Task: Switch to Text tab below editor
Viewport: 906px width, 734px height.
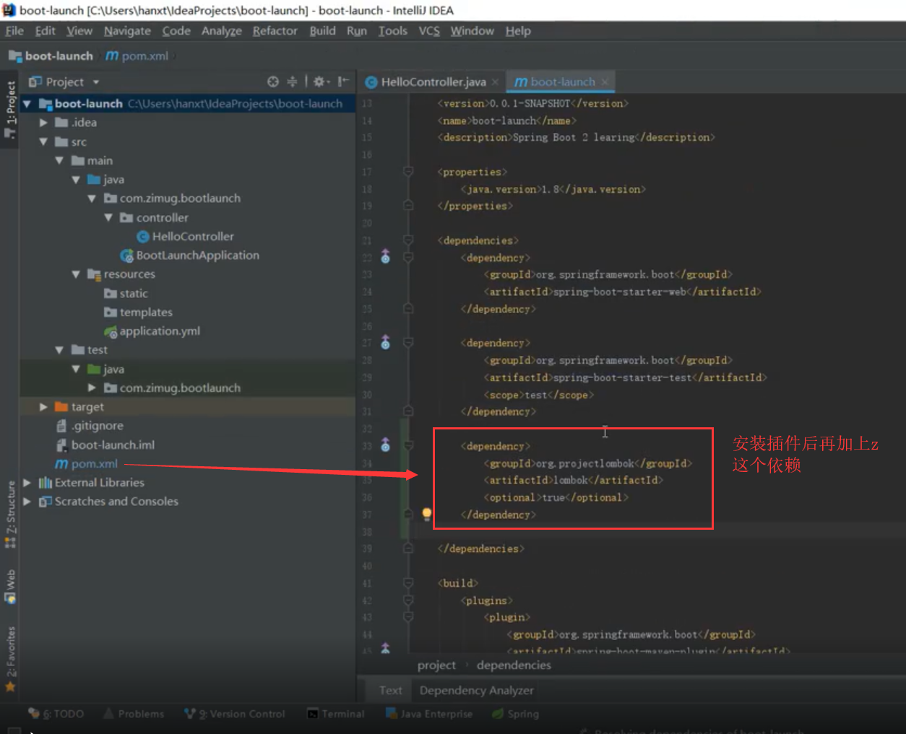Action: pos(390,690)
